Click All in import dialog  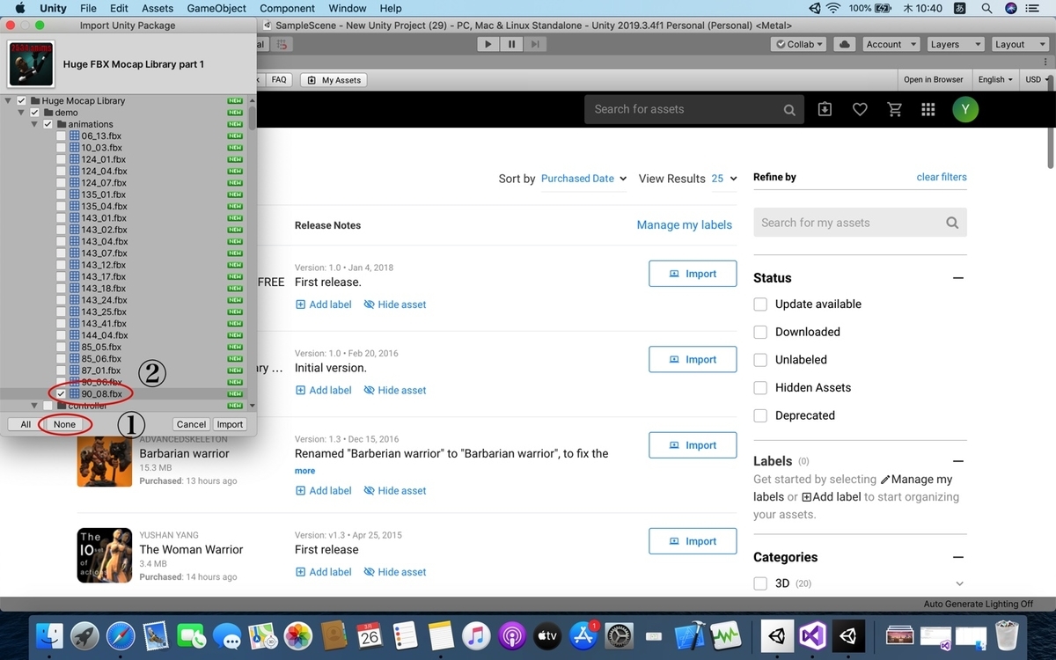pos(26,424)
